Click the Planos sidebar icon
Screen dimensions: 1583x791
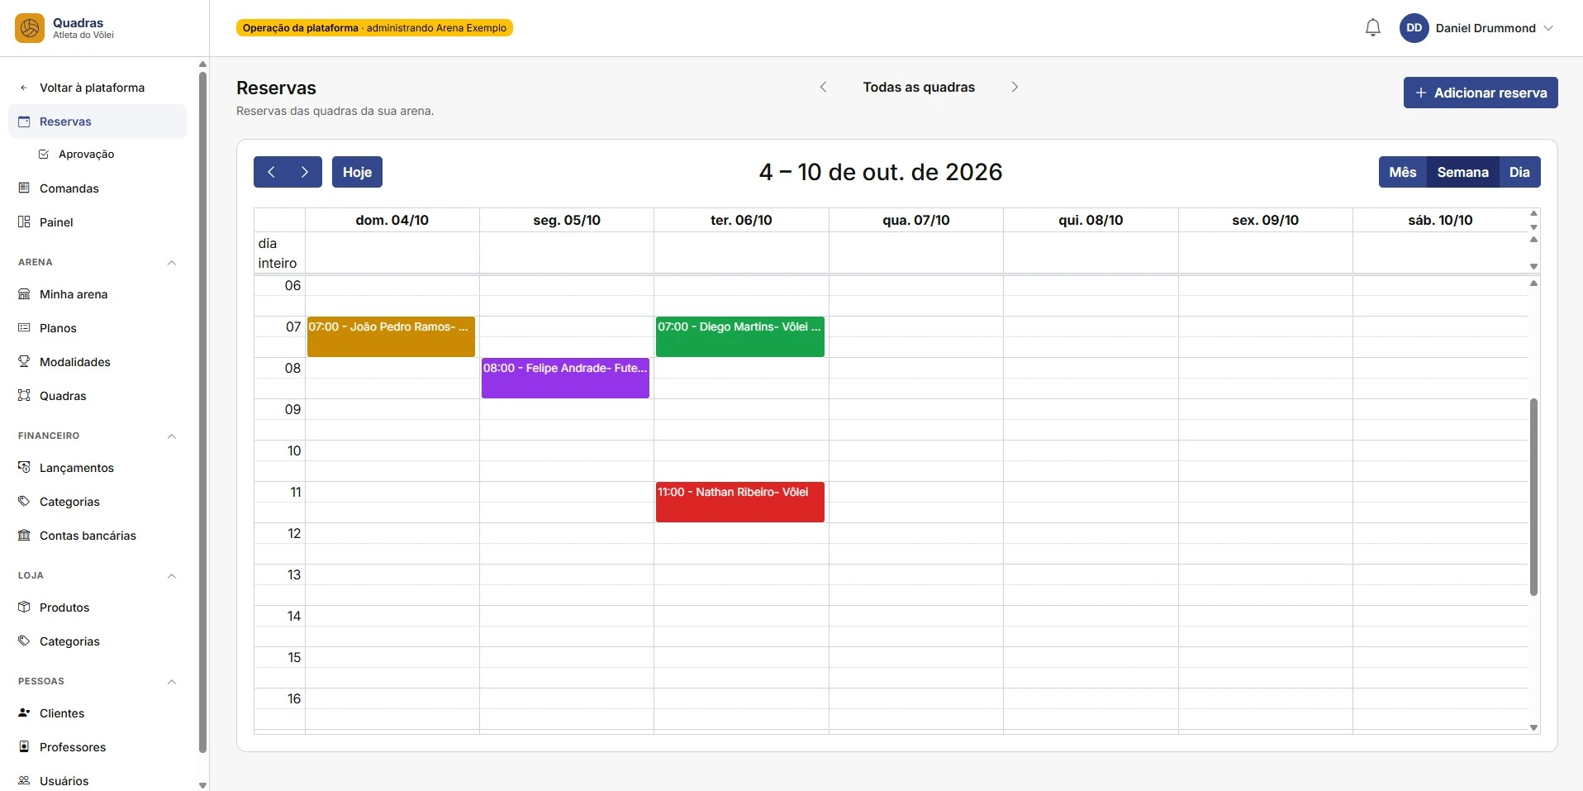pyautogui.click(x=24, y=328)
